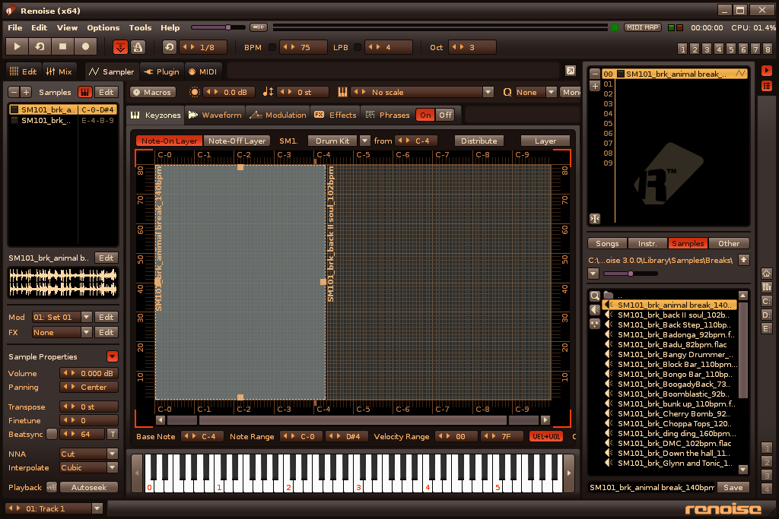The width and height of the screenshot is (779, 519).
Task: Click the Save button in browser
Action: pyautogui.click(x=733, y=487)
